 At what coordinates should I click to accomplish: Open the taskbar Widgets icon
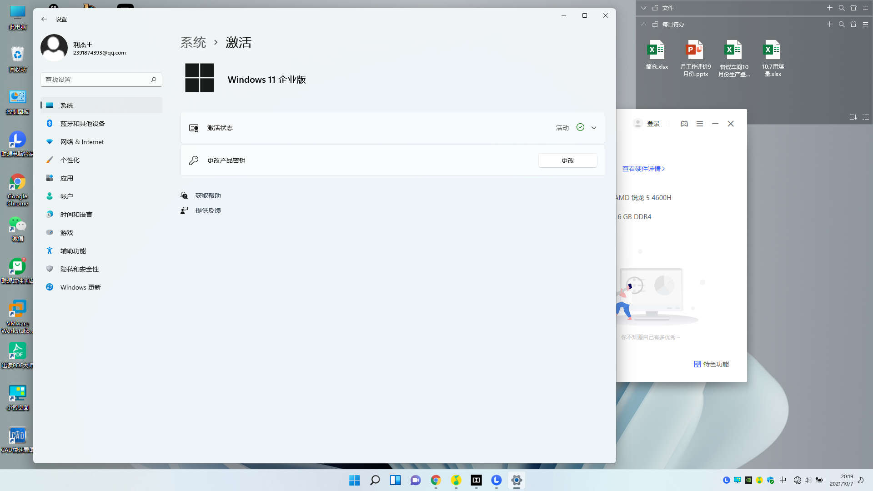coord(395,480)
